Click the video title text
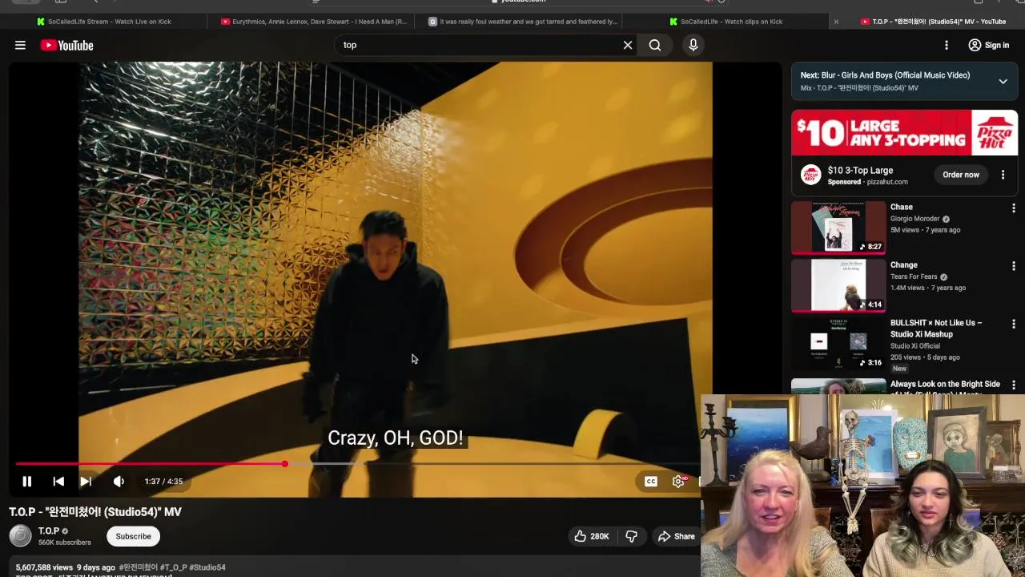 [95, 511]
